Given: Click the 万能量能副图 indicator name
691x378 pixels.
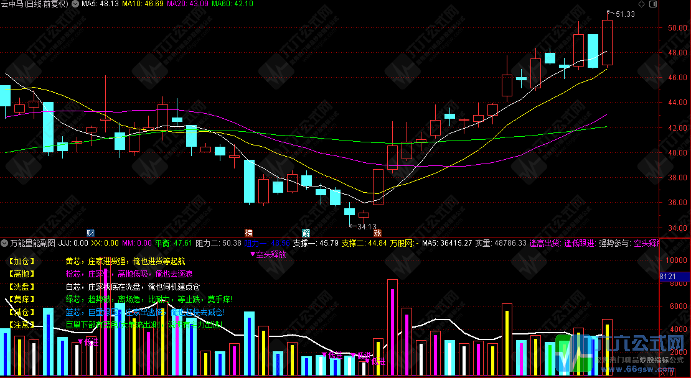Looking at the screenshot, I should (x=33, y=243).
